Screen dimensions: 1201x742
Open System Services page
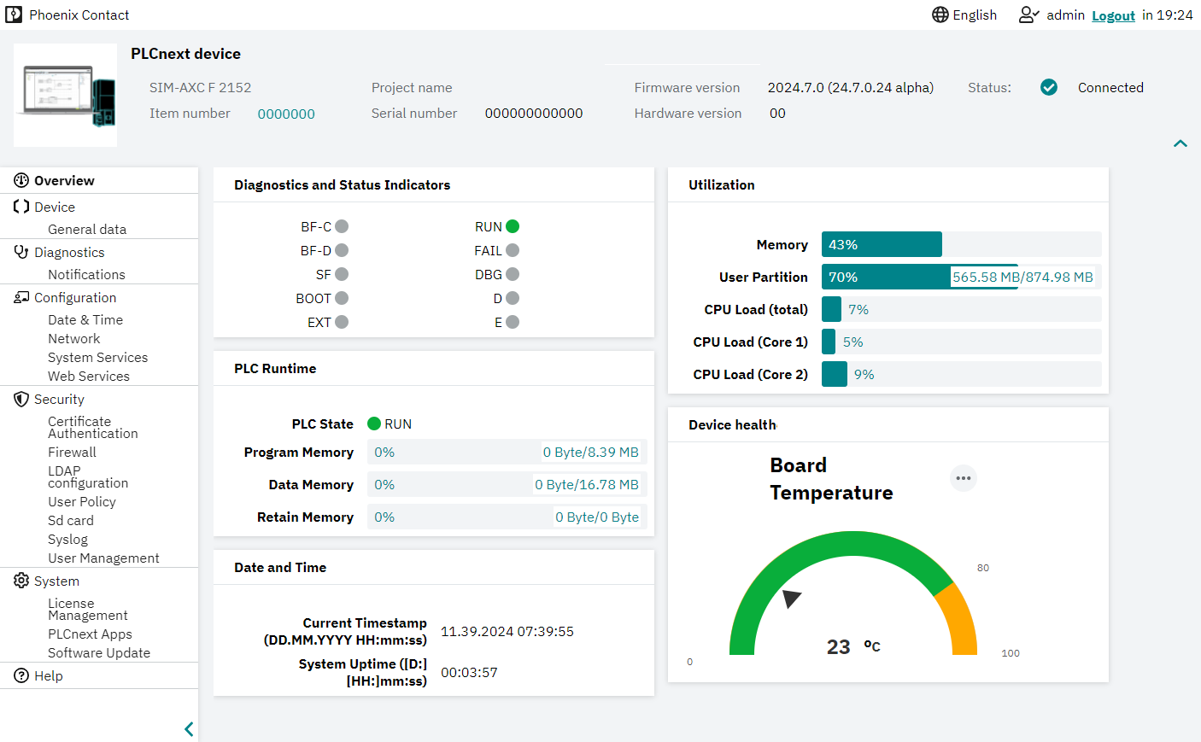click(98, 357)
